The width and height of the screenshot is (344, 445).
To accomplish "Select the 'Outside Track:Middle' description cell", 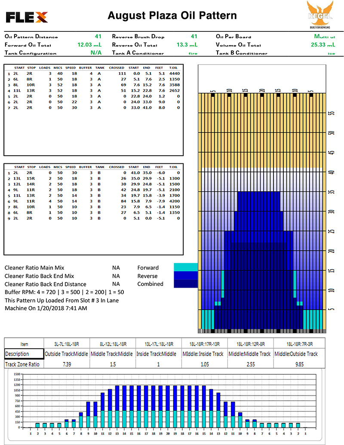I will coord(66,354).
